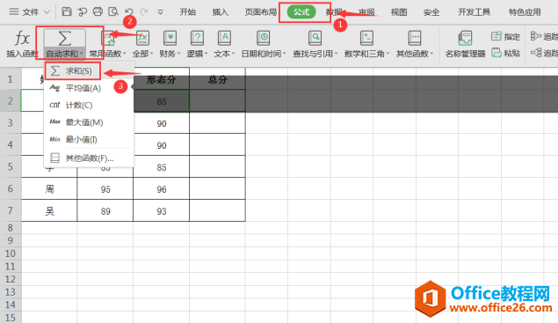Expand the 逻辑 dropdown label
Screen dimensions: 558x323
(x=197, y=54)
